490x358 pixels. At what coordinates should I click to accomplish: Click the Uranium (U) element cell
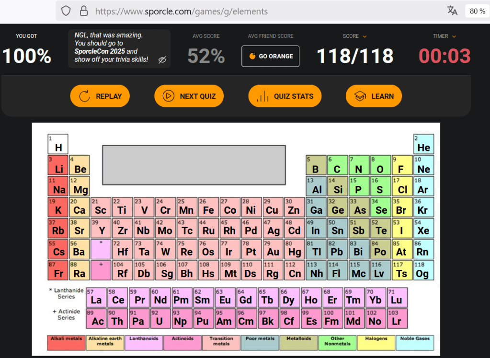[x=160, y=318]
